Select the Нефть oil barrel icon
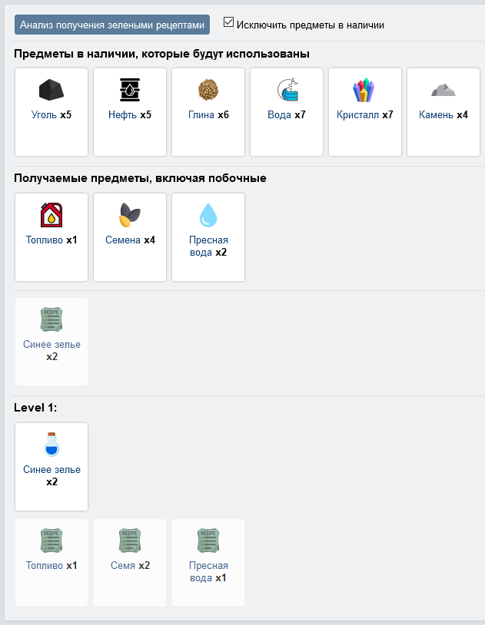485x625 pixels. (130, 90)
